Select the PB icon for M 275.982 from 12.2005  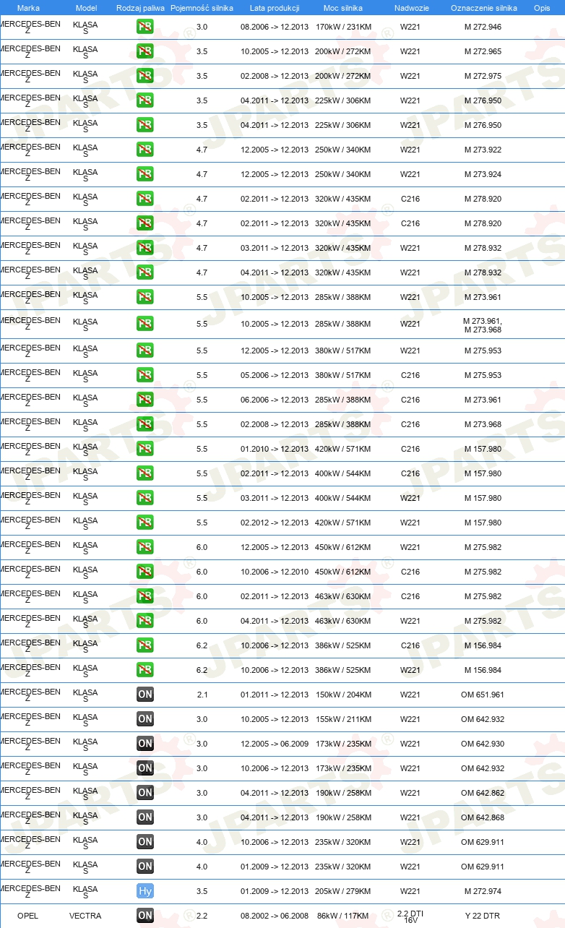click(145, 547)
